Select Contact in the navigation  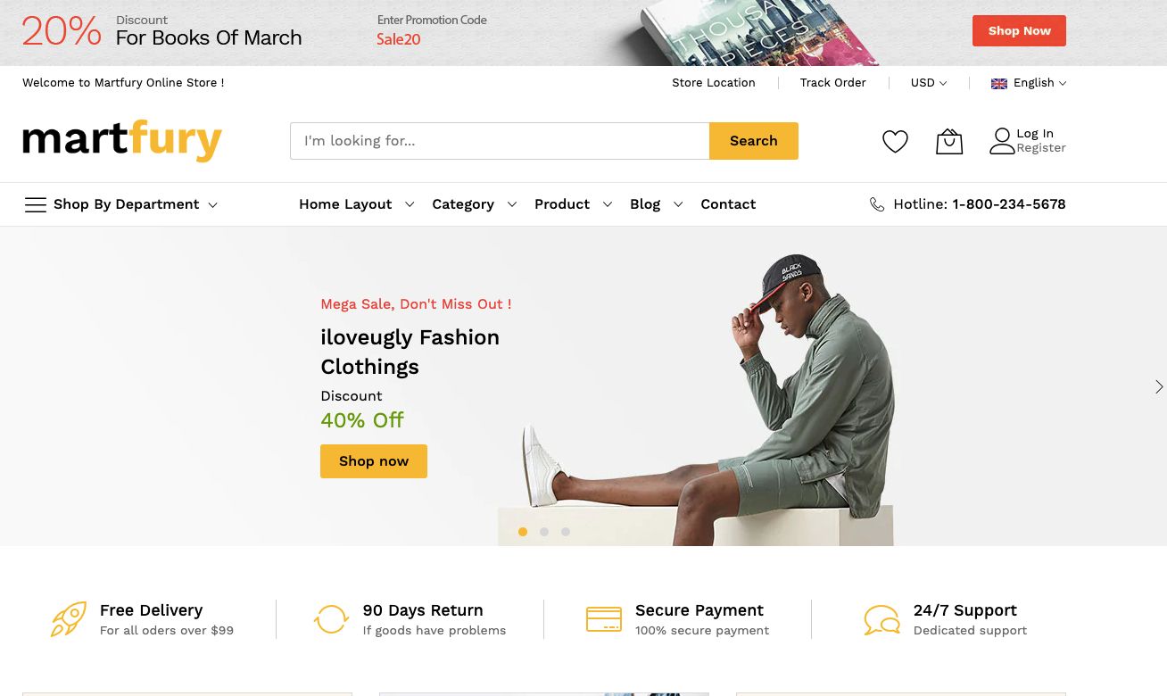[728, 204]
